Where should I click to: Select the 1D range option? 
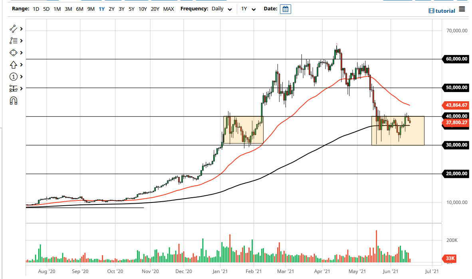pyautogui.click(x=36, y=8)
